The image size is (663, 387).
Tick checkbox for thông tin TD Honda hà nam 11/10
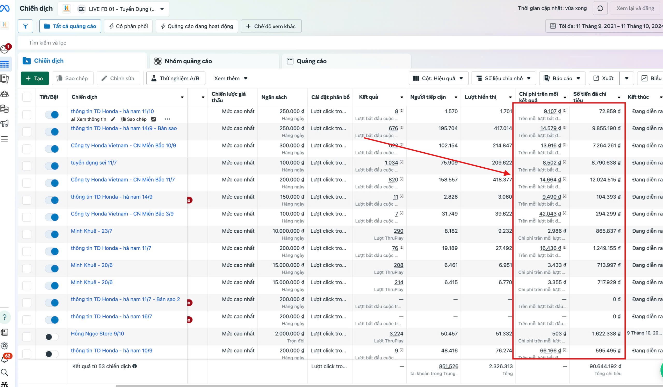point(27,115)
